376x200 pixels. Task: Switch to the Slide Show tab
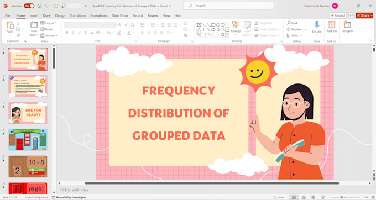119,15
